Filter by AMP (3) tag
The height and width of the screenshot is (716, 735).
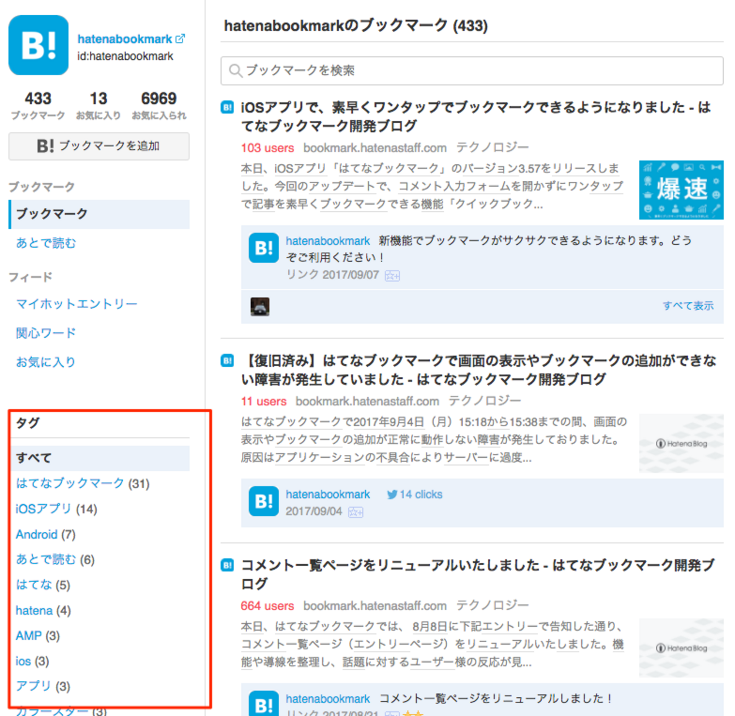[x=38, y=636]
